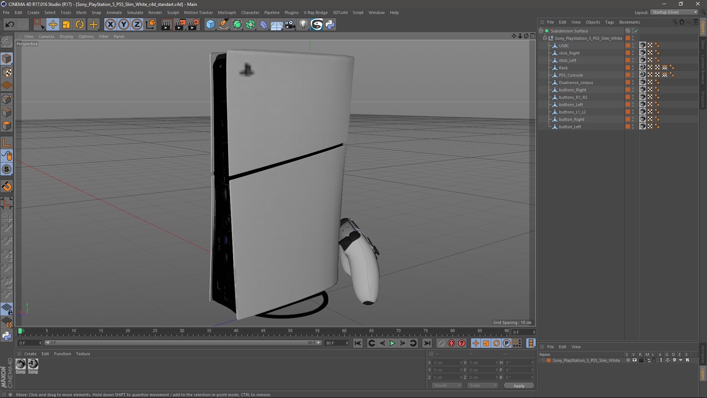Click Render View clapperboard icon
707x398 pixels.
point(166,25)
